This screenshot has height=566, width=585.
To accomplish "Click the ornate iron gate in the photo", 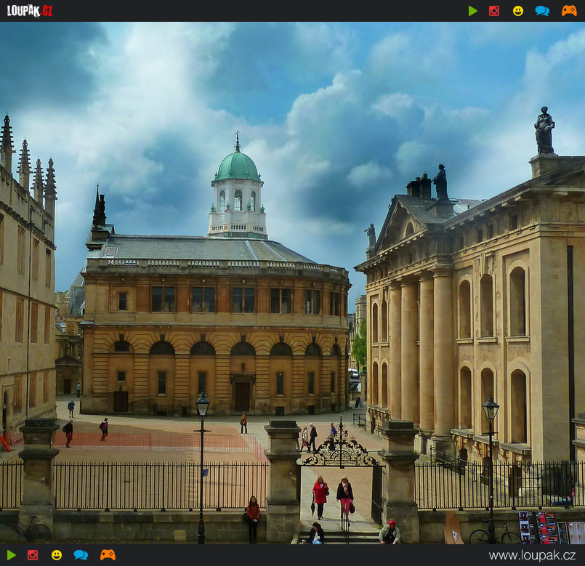I will pyautogui.click(x=340, y=453).
